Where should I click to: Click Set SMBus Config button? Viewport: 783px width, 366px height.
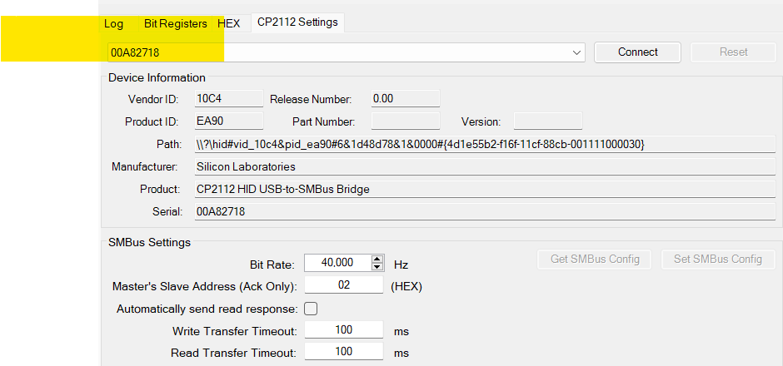click(717, 259)
